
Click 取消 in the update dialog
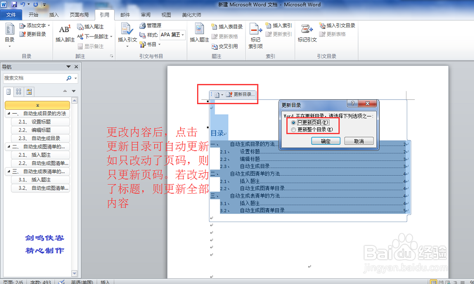click(x=359, y=141)
